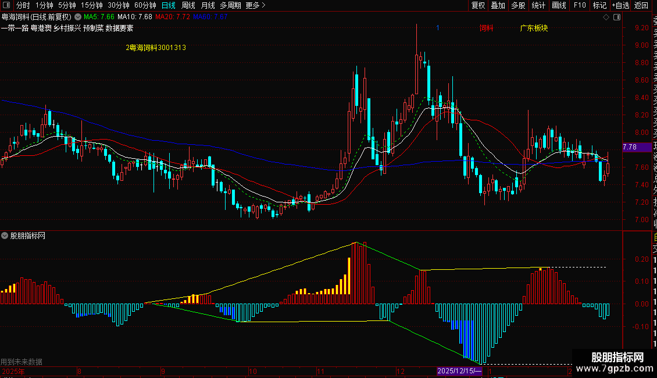Select the 日线 daily chart tab
This screenshot has height=378, width=657.
coord(169,5)
